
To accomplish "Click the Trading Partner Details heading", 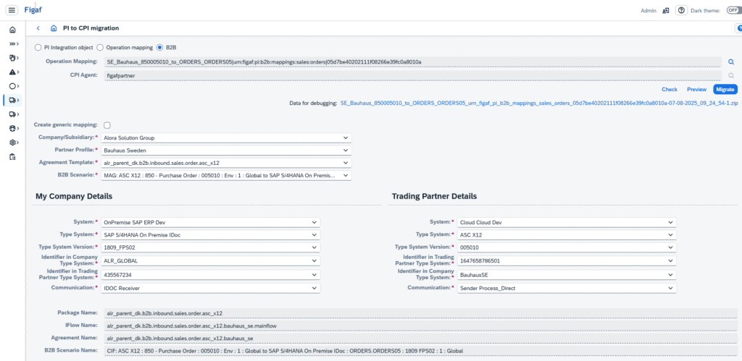I will [435, 195].
